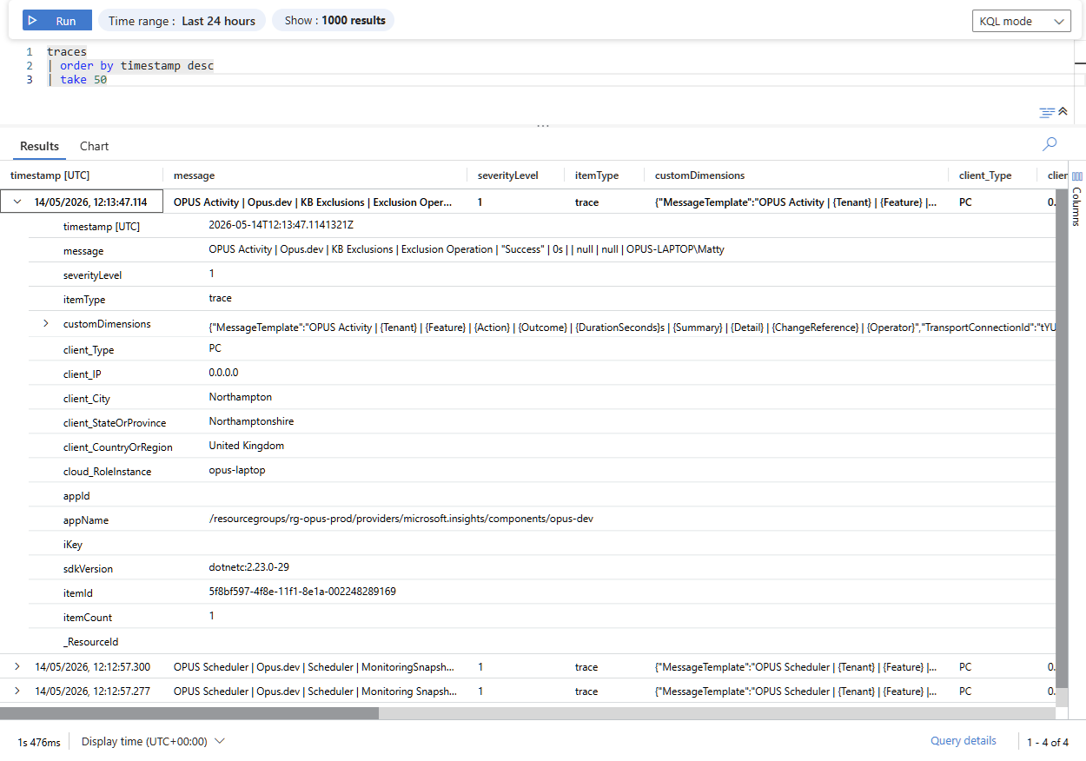
Task: Click the 1 - 4 of 4 page indicator
Action: tap(1048, 742)
